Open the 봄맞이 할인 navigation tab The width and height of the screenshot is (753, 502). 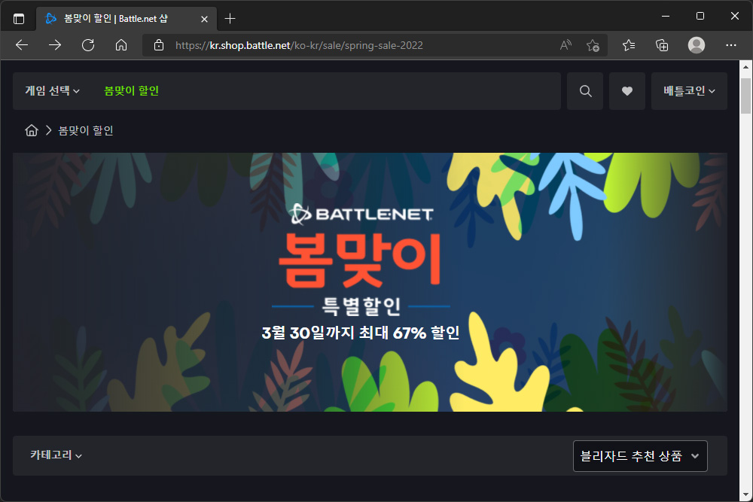point(131,91)
